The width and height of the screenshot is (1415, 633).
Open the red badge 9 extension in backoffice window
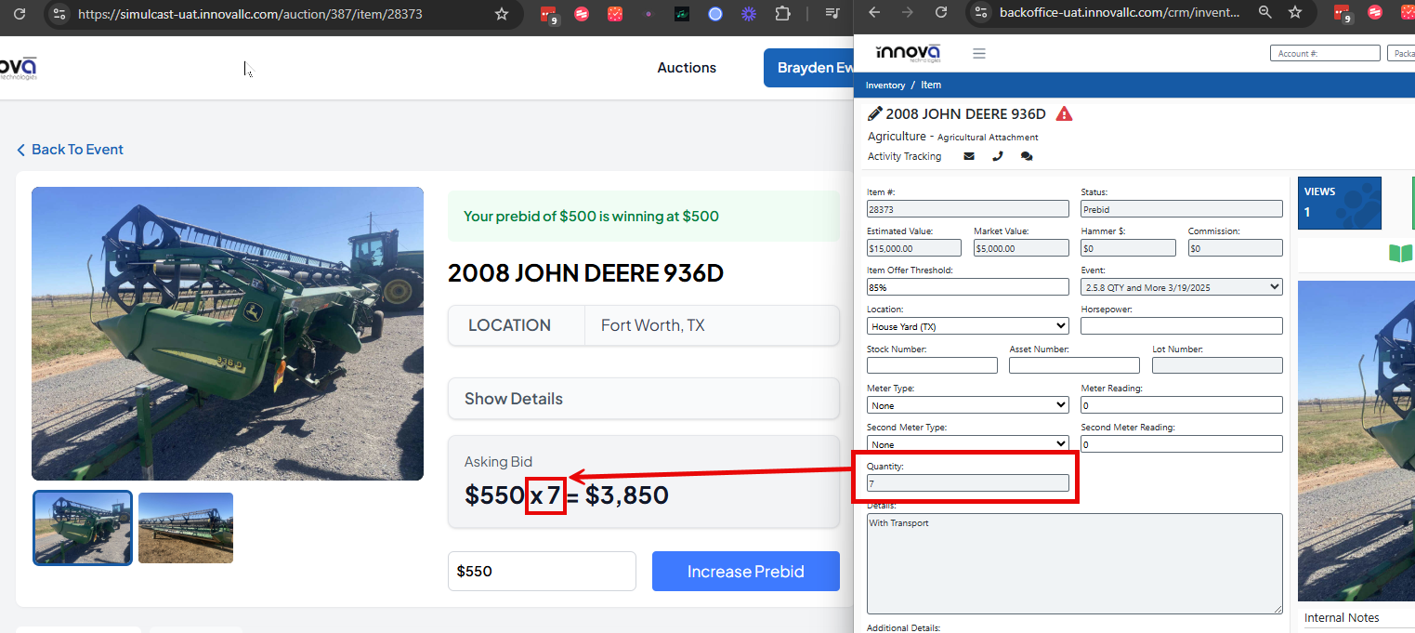tap(1343, 13)
